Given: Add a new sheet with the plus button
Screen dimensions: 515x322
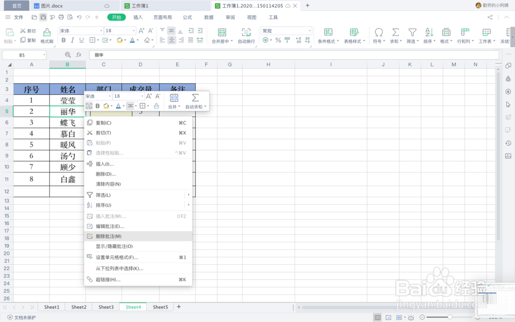Looking at the screenshot, I should [x=179, y=307].
